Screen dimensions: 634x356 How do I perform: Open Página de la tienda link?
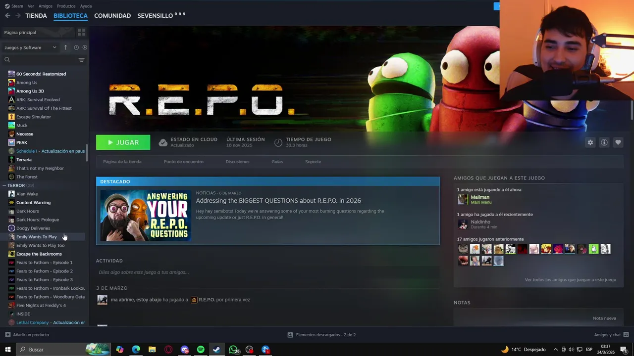[x=122, y=162]
